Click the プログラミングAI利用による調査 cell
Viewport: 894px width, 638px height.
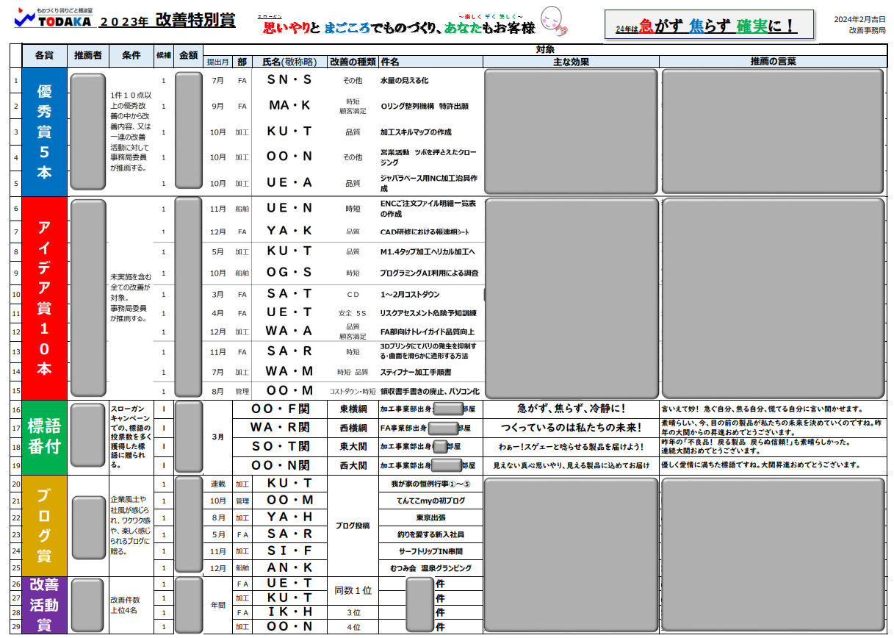pyautogui.click(x=430, y=273)
